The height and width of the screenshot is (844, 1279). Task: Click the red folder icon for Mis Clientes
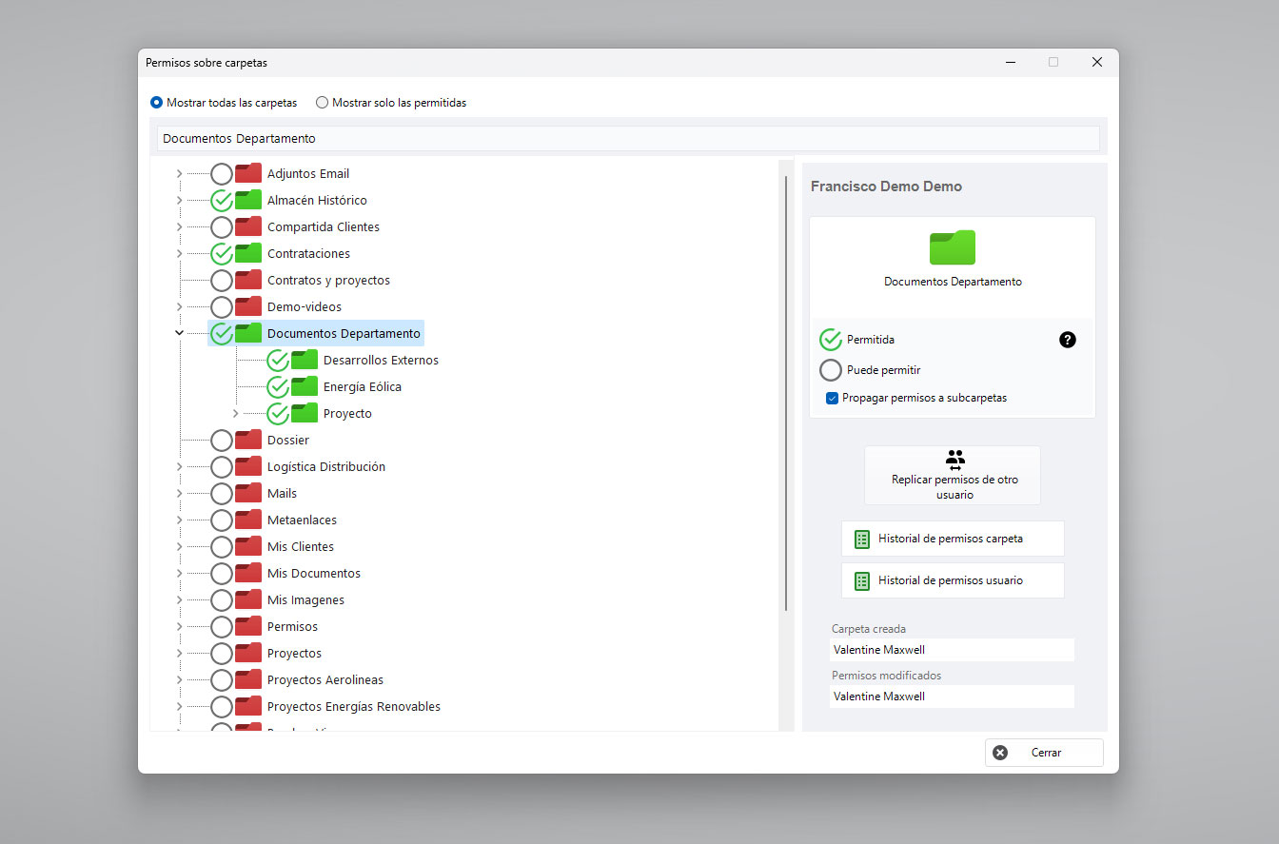pyautogui.click(x=248, y=546)
